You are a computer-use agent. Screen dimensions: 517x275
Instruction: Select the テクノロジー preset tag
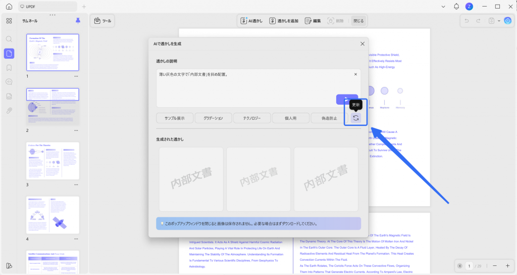click(252, 118)
